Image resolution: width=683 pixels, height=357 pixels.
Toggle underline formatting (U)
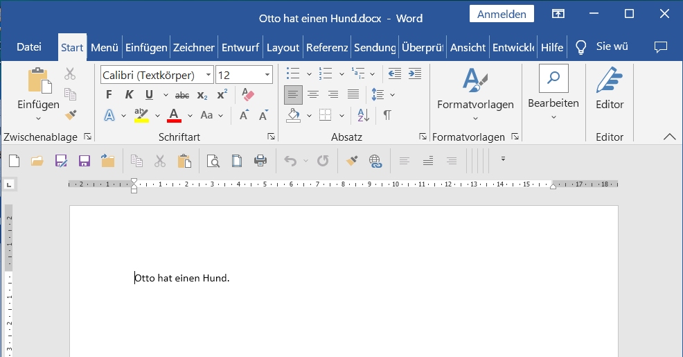coord(150,94)
